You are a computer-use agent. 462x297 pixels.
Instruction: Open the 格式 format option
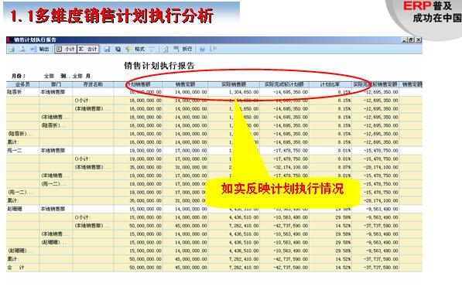pyautogui.click(x=135, y=49)
